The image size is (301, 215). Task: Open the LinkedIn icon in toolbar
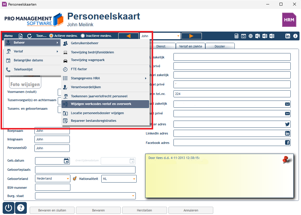(x=287, y=36)
